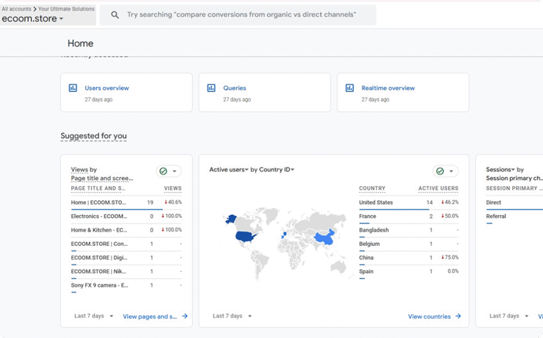543x338 pixels.
Task: Click the China country row label
Action: [x=366, y=258]
